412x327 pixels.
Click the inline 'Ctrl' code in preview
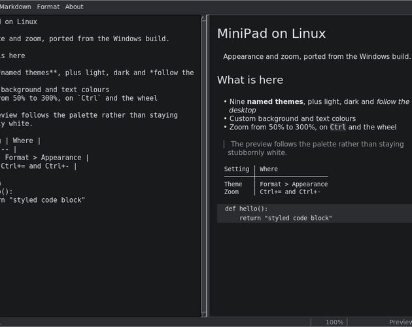click(x=337, y=128)
